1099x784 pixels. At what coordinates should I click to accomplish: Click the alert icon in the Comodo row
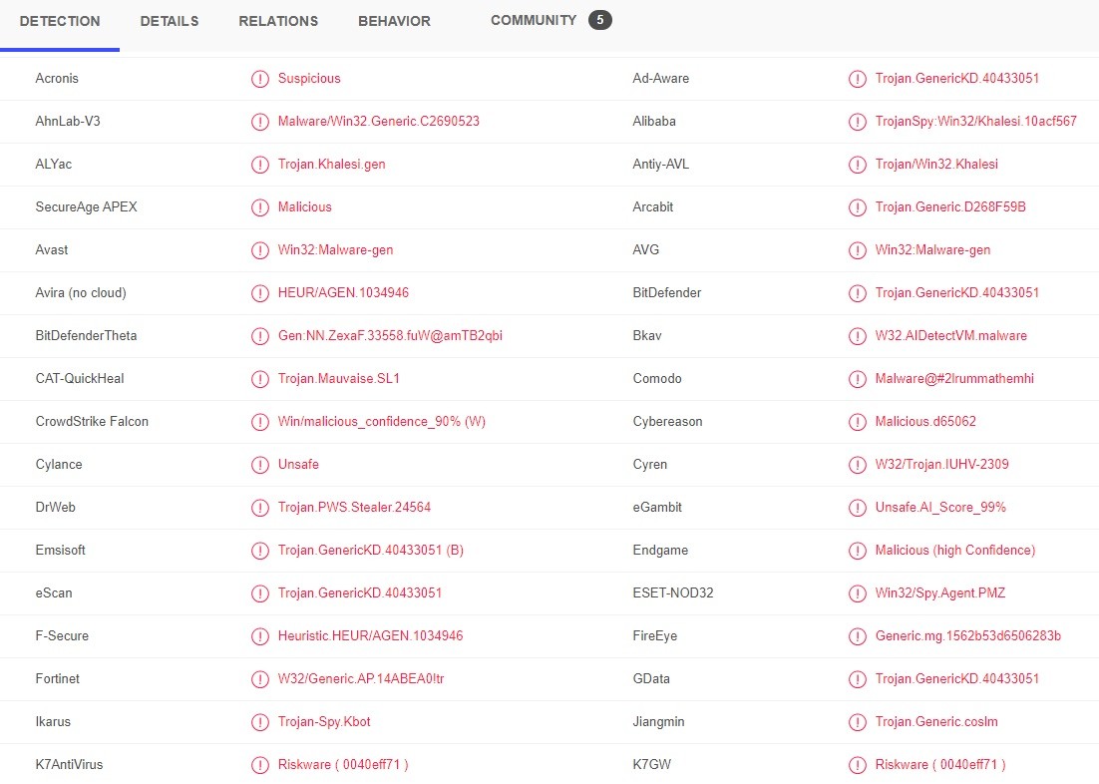coord(858,379)
